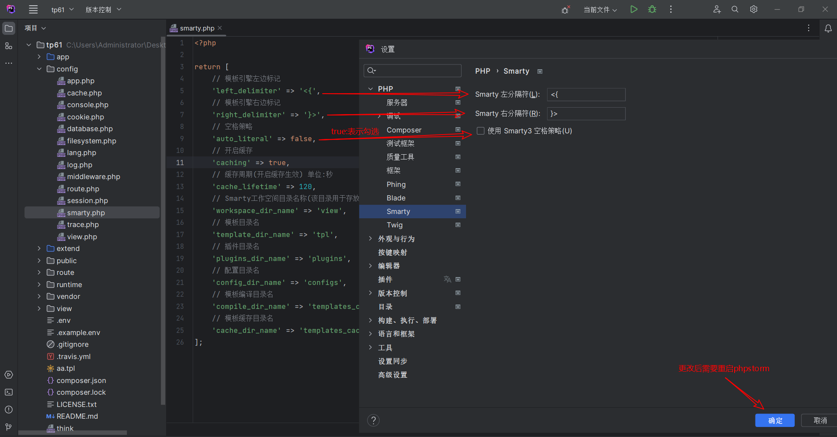Image resolution: width=837 pixels, height=437 pixels.
Task: Collapse the tp61 root folder
Action: (x=29, y=45)
